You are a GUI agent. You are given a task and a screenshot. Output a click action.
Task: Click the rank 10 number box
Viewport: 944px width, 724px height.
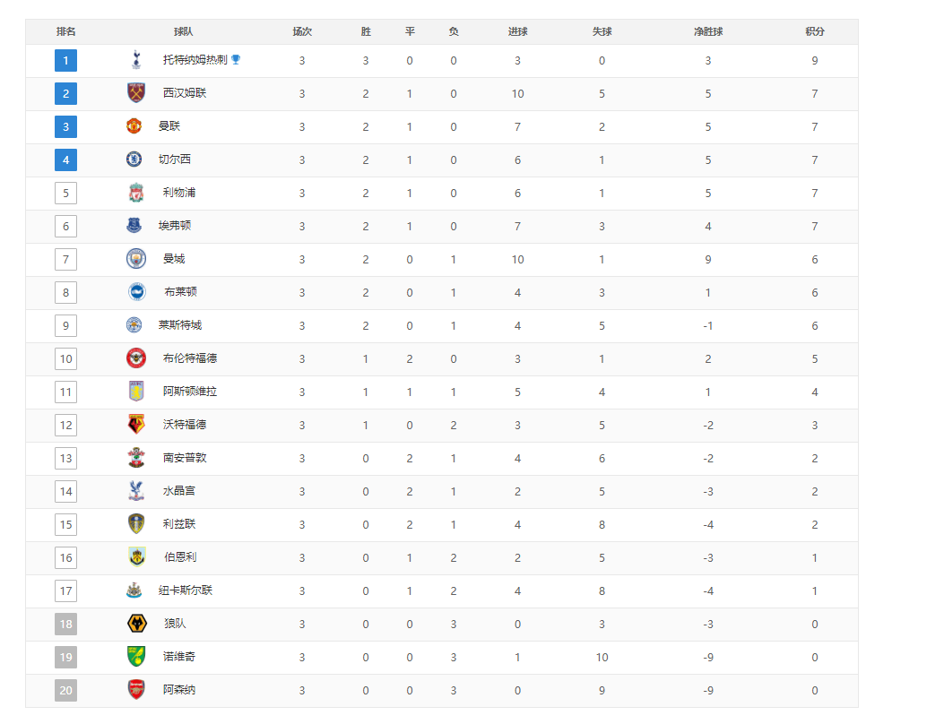tap(65, 359)
